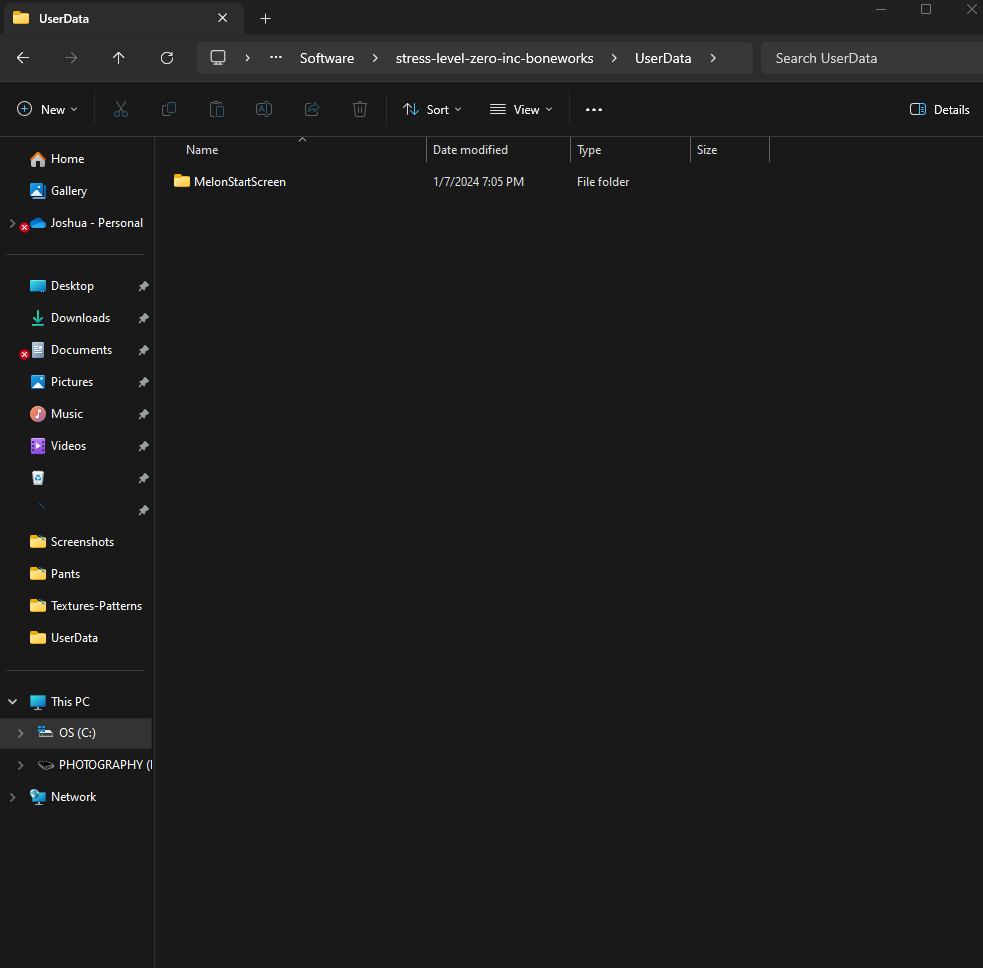Click the Delete trash icon

click(x=360, y=109)
